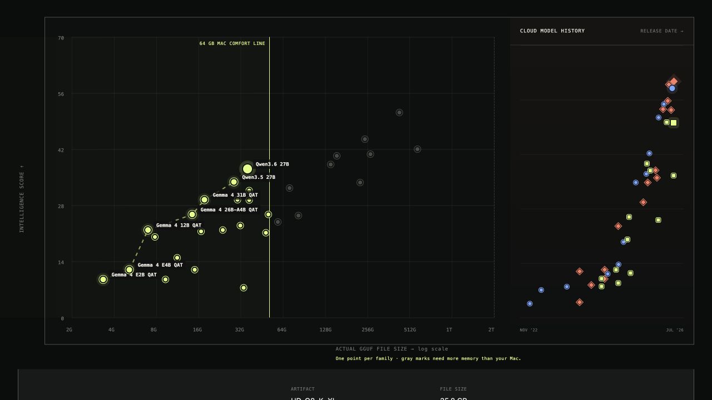Screen dimensions: 712x400
Task: Select the Gemma 4 E4B QAT point
Action: [130, 270]
